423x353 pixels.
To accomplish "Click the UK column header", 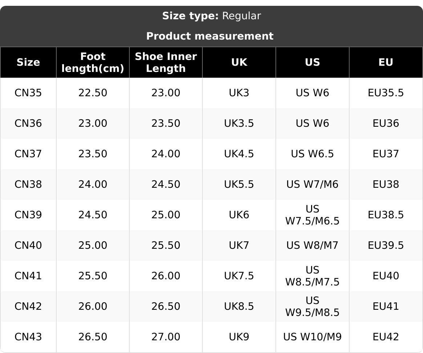I will [239, 62].
